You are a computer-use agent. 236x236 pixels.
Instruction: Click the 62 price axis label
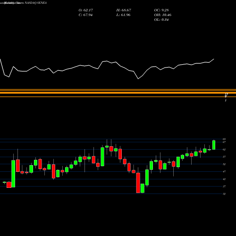pos(224,150)
